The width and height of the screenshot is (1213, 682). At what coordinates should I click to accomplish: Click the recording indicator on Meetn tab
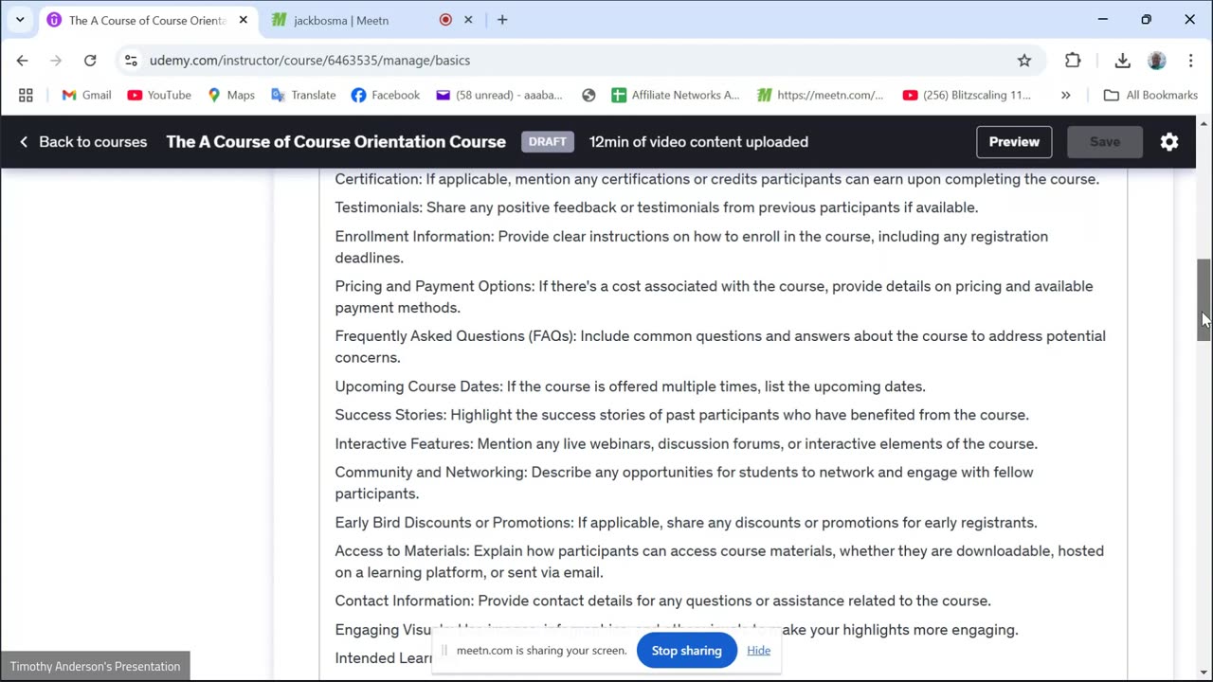(445, 20)
